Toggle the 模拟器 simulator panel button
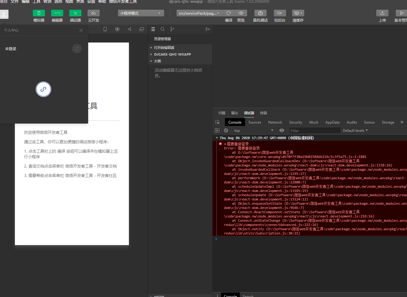The image size is (407, 297). (39, 13)
